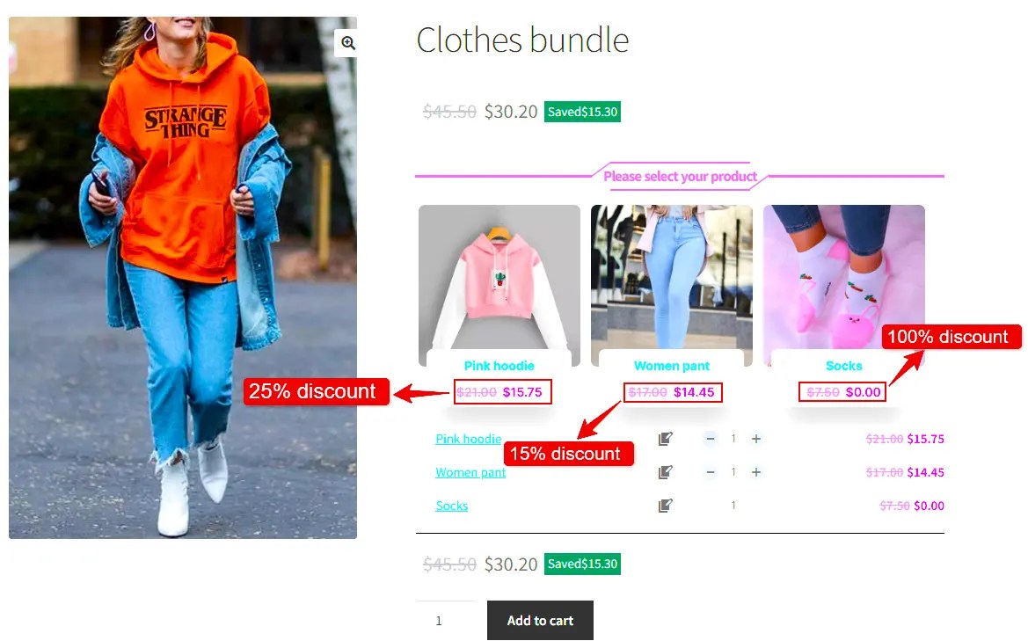
Task: Increase Women pant quantity with plus button
Action: [x=756, y=472]
